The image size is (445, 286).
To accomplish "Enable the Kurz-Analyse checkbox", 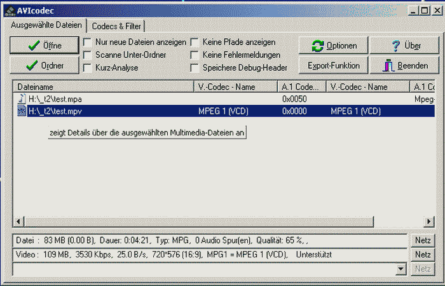I will [x=88, y=67].
